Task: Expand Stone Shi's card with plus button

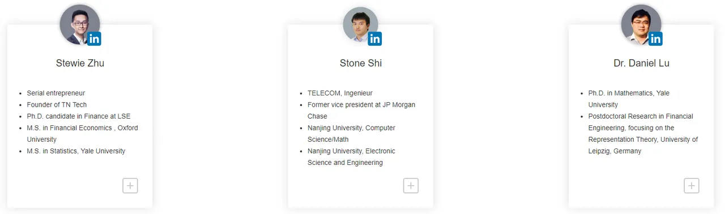Action: click(411, 185)
